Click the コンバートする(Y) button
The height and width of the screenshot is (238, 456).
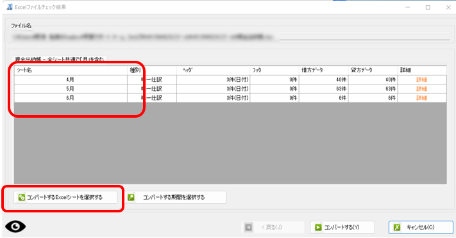(x=342, y=227)
